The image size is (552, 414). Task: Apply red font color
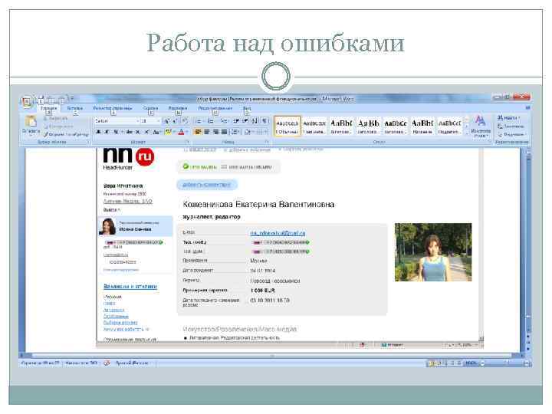[x=181, y=132]
